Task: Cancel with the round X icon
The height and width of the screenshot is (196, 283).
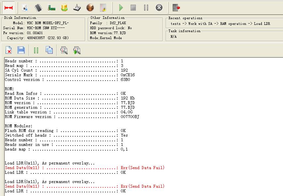Action: tap(159, 8)
